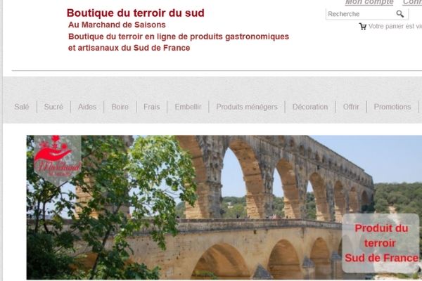The height and width of the screenshot is (281, 422).
Task: Select the Sucré menu item
Action: pos(53,107)
